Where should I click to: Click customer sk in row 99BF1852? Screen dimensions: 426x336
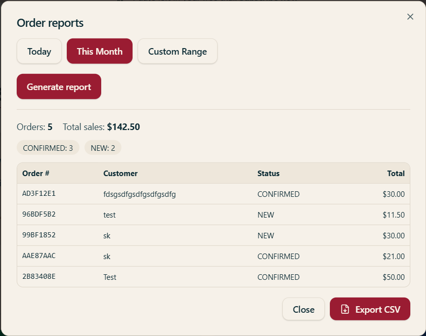pyautogui.click(x=107, y=235)
